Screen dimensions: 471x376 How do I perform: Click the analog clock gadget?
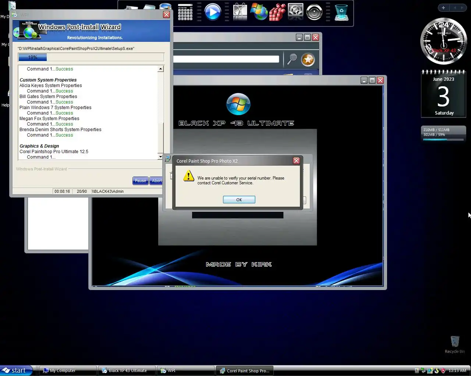point(443,41)
